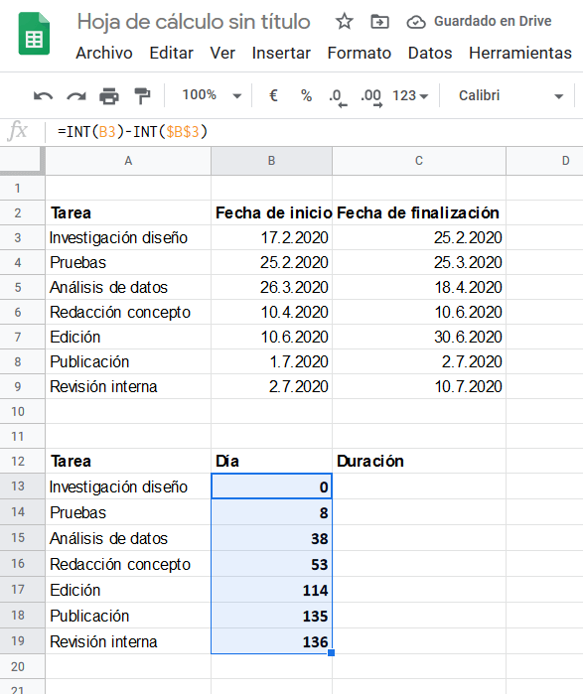Click the 'Guardado en Drive' status text
Screen dimensions: 583x694
click(x=493, y=21)
